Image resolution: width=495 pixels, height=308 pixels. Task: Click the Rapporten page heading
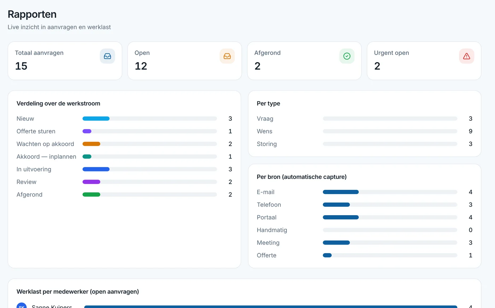(x=32, y=14)
